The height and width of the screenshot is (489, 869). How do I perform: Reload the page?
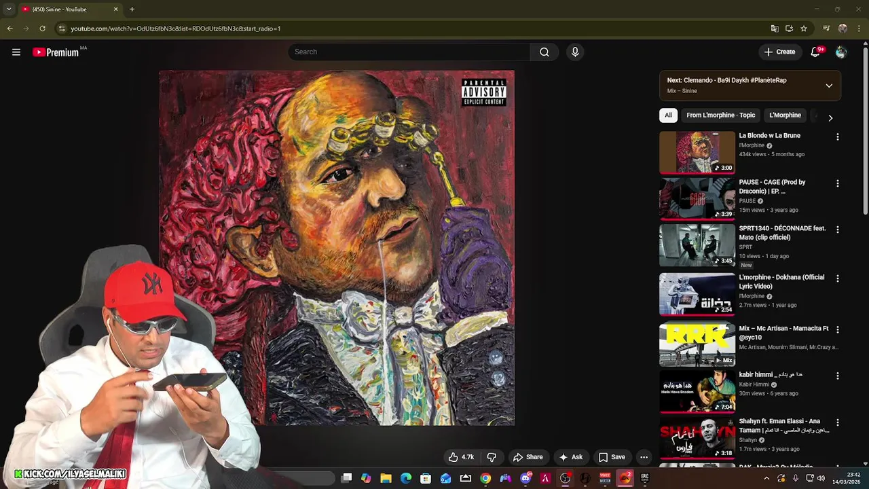pyautogui.click(x=42, y=29)
